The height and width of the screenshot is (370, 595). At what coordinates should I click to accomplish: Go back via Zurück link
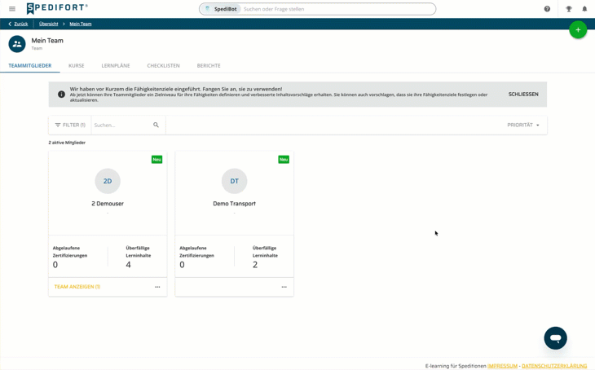(x=18, y=24)
